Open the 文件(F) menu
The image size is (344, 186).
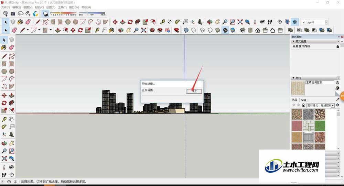[6, 8]
